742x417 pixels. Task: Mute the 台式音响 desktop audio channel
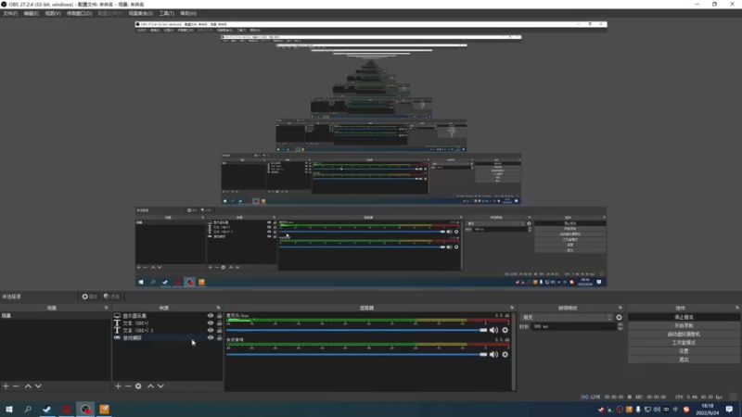point(493,354)
